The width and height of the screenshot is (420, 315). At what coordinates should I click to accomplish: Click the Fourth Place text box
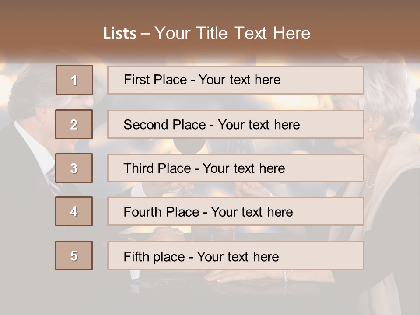tap(235, 212)
